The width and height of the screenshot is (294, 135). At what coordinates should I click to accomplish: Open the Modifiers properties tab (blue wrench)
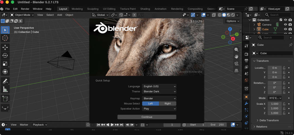pyautogui.click(x=246, y=103)
